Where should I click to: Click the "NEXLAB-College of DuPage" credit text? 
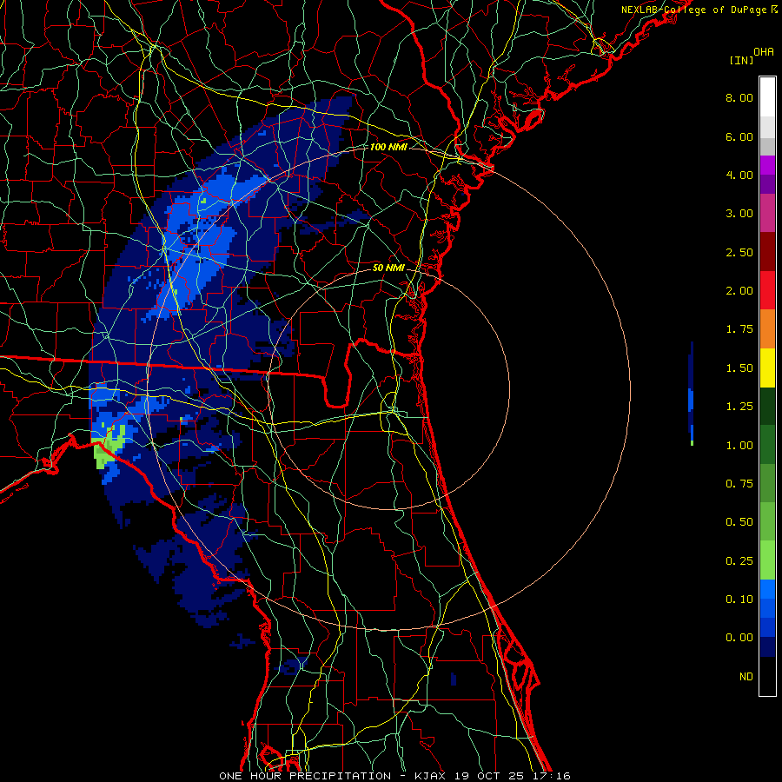[693, 10]
